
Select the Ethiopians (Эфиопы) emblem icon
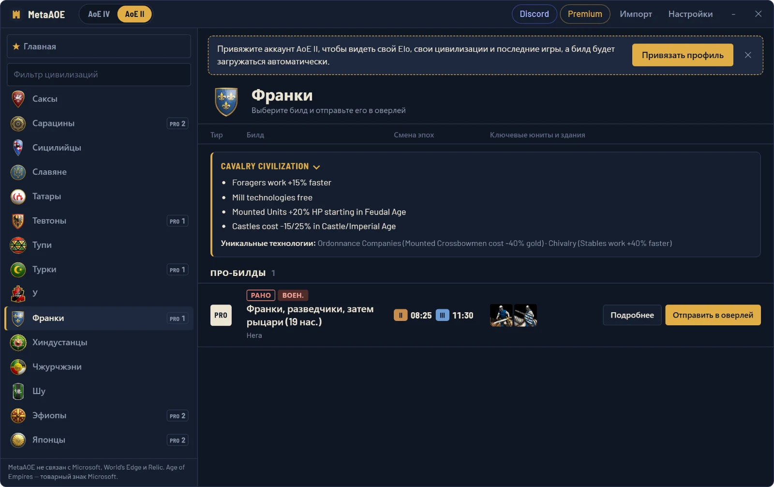pyautogui.click(x=18, y=416)
